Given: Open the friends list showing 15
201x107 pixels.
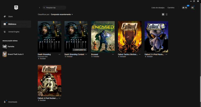Looking at the screenshot, I should point(185,8).
